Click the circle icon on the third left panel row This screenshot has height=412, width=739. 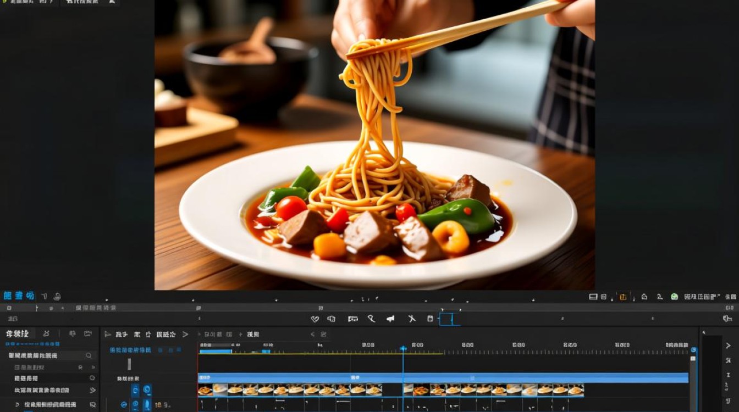click(x=92, y=378)
